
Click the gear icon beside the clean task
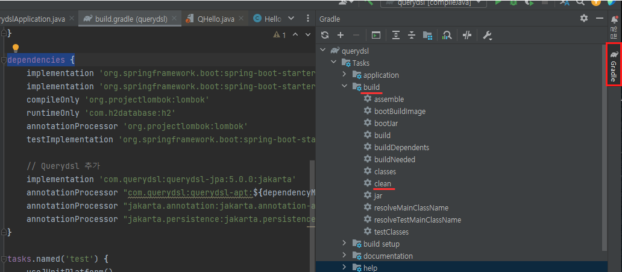tap(368, 183)
